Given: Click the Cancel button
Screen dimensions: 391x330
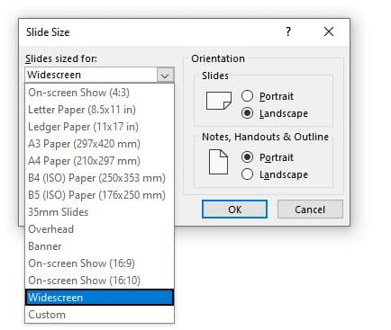Looking at the screenshot, I should [310, 210].
